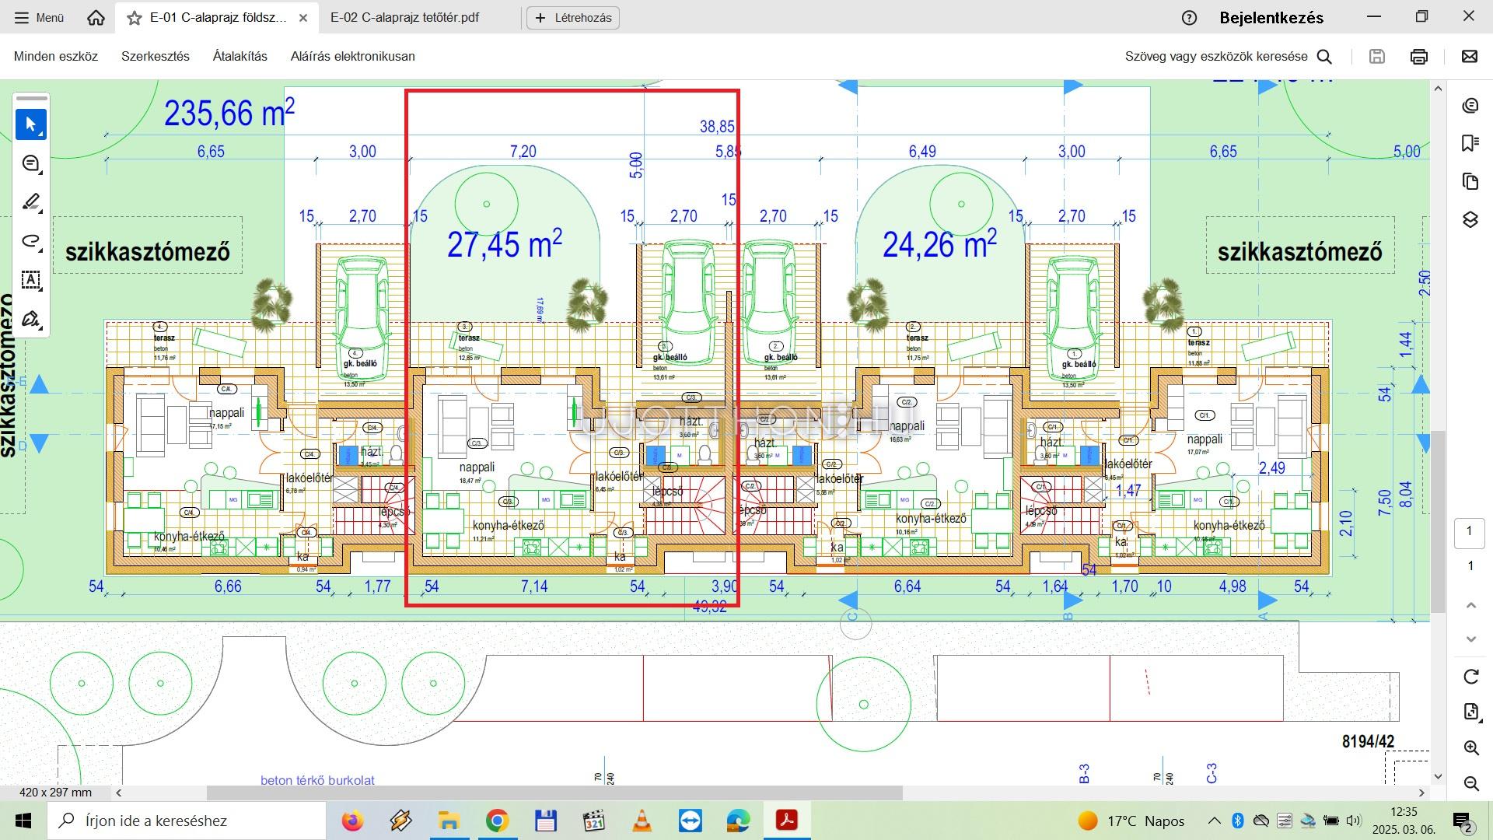Open the bookmarks panel icon
This screenshot has width=1493, height=840.
coord(1470,143)
